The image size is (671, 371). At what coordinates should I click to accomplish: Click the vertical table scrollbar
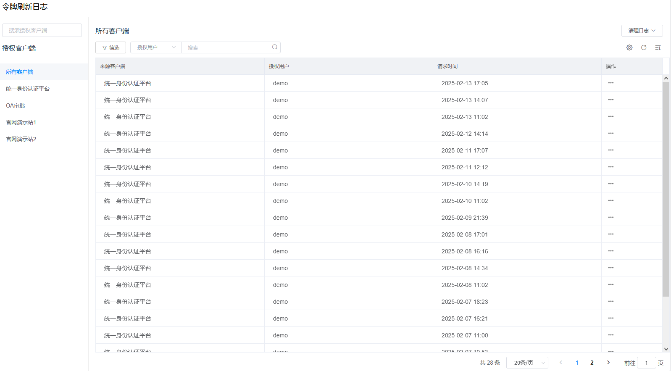point(666,189)
